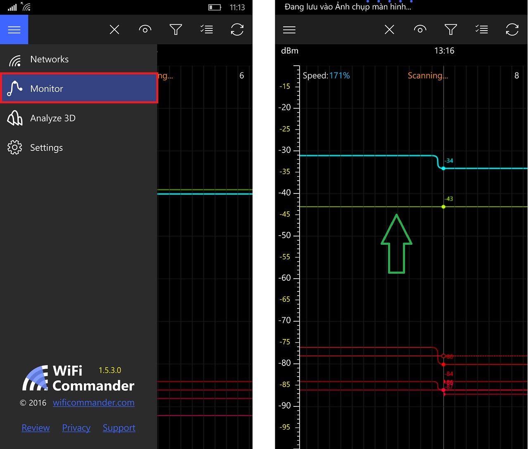Click the checklist icon in right screen

point(481,30)
